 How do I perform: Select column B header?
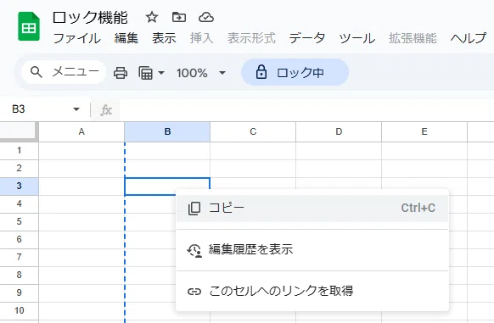point(167,132)
